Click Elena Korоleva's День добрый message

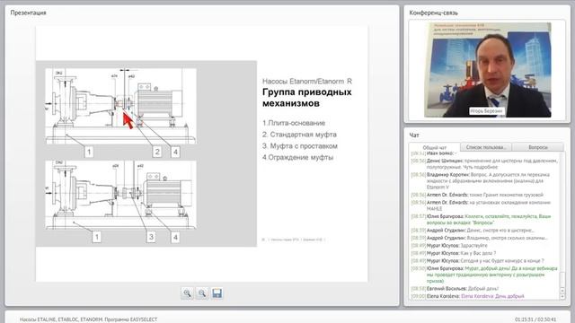(x=467, y=296)
